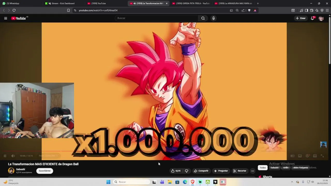This screenshot has width=331, height=186.
Task: Toggle autoplay switch in player controls
Action: tap(292, 156)
